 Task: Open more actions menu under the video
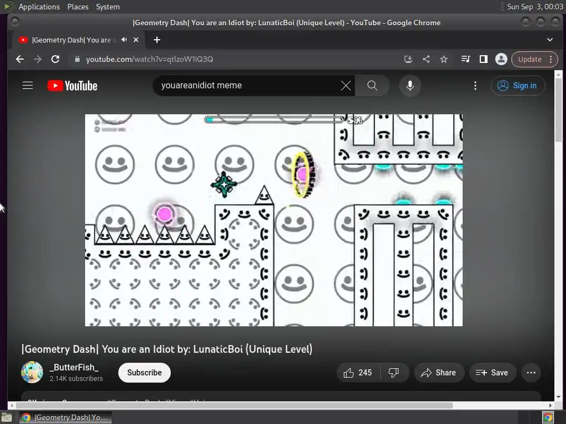tap(531, 373)
